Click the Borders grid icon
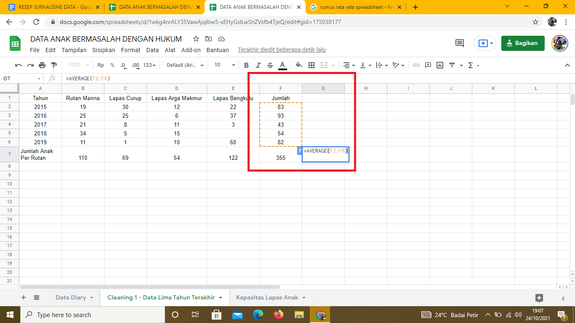Viewport: 575px width, 323px height. [x=311, y=65]
